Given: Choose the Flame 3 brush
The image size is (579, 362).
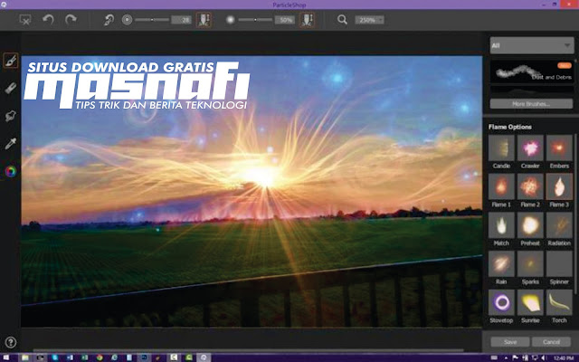Looking at the screenshot, I should 559,191.
